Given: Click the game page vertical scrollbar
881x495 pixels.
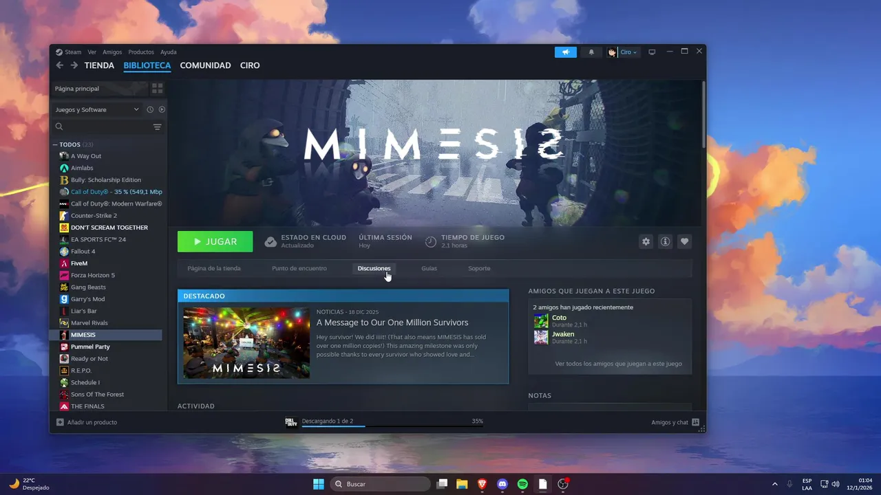Looking at the screenshot, I should pyautogui.click(x=703, y=113).
